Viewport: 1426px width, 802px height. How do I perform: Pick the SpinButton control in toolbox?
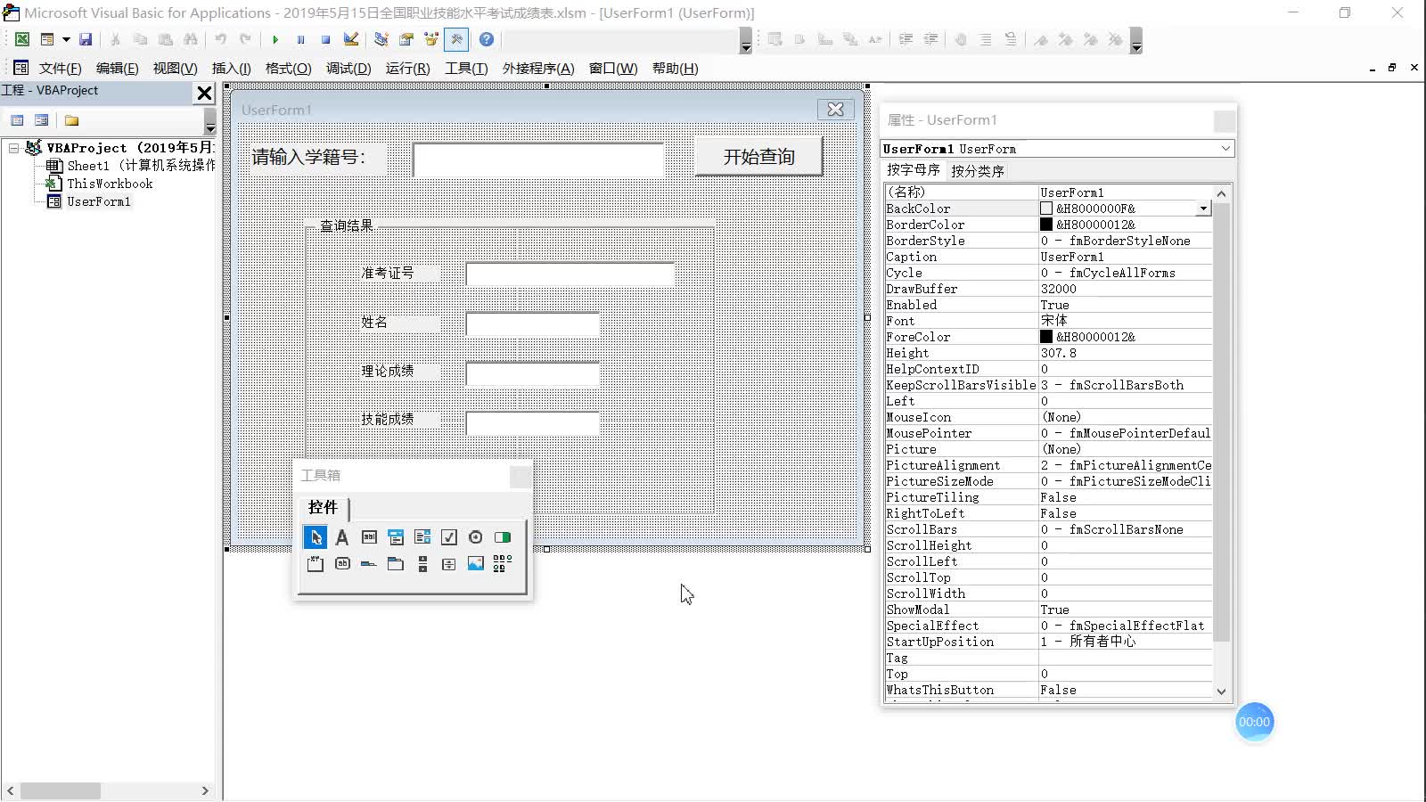[449, 564]
